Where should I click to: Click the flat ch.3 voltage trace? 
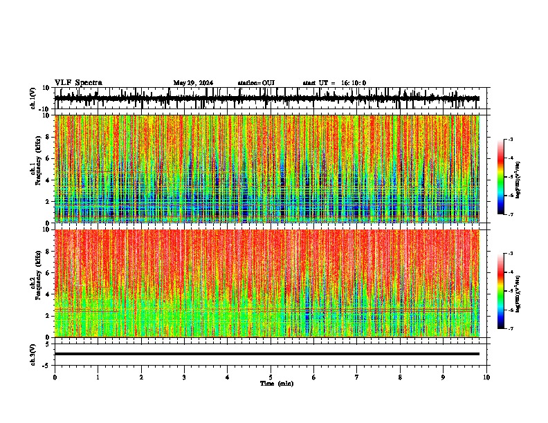pyautogui.click(x=266, y=354)
